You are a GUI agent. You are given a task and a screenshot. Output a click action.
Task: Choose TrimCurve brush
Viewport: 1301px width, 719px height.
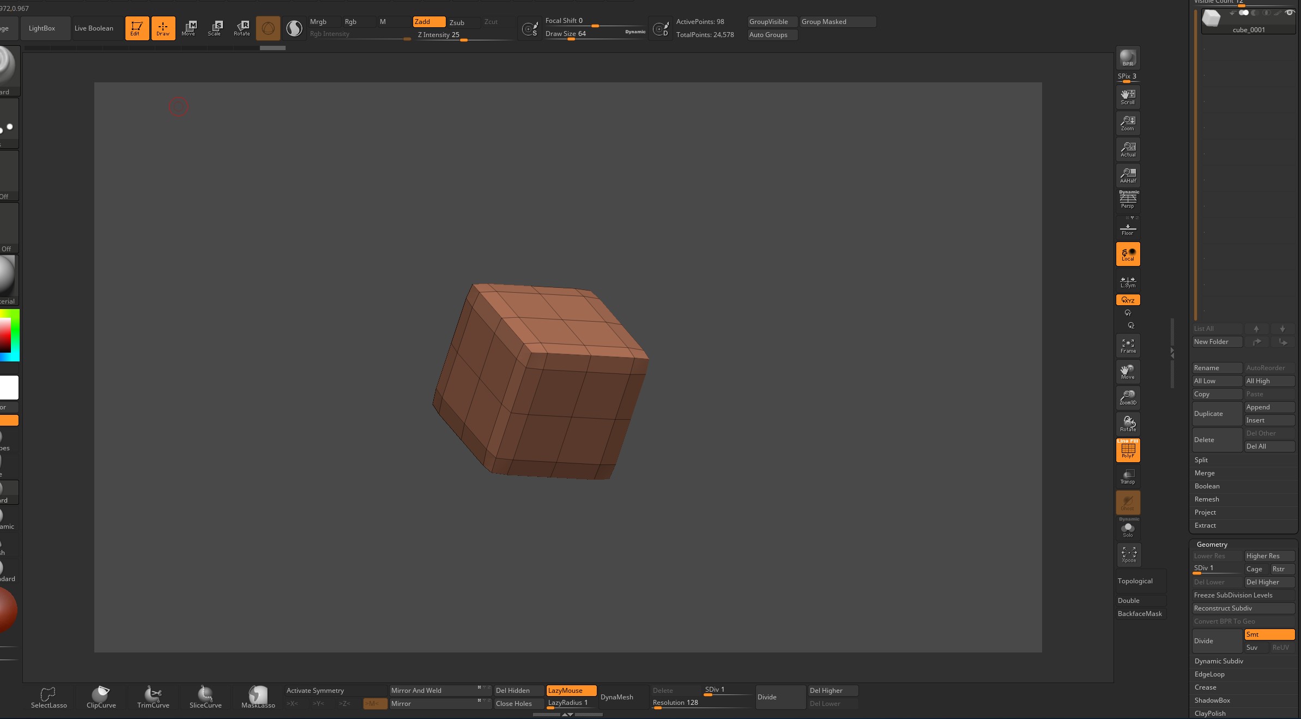(x=153, y=697)
